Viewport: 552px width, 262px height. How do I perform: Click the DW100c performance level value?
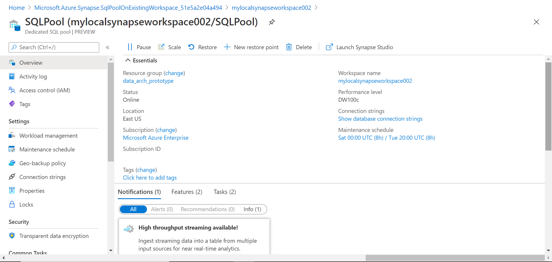tap(349, 100)
